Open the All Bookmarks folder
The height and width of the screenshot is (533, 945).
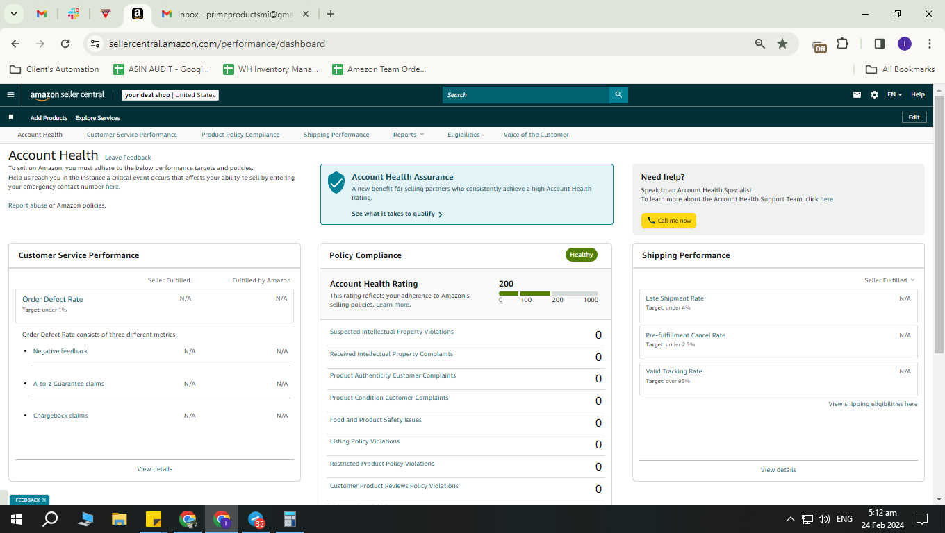click(900, 69)
